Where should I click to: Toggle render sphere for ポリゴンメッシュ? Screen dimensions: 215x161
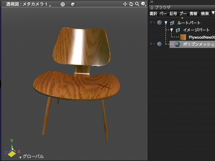click(159, 44)
